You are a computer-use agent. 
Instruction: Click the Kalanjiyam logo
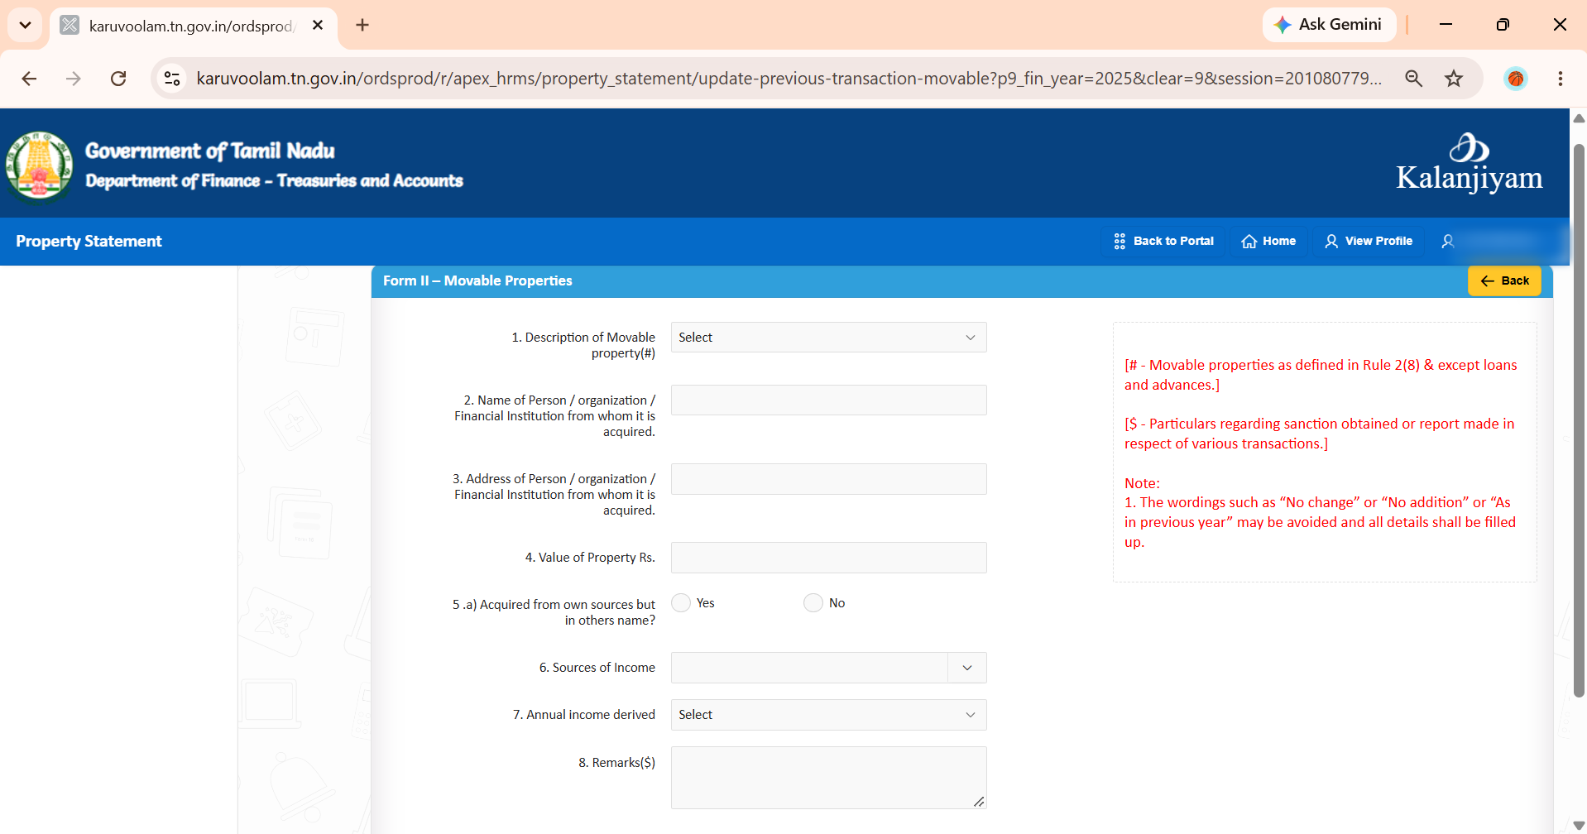[x=1469, y=163]
